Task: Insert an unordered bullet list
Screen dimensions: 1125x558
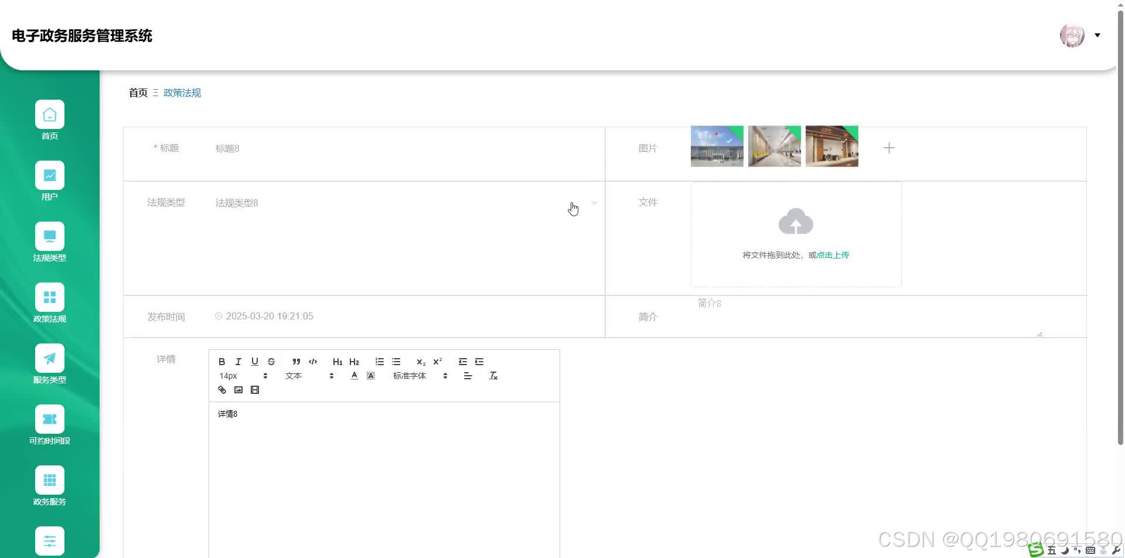Action: [396, 362]
